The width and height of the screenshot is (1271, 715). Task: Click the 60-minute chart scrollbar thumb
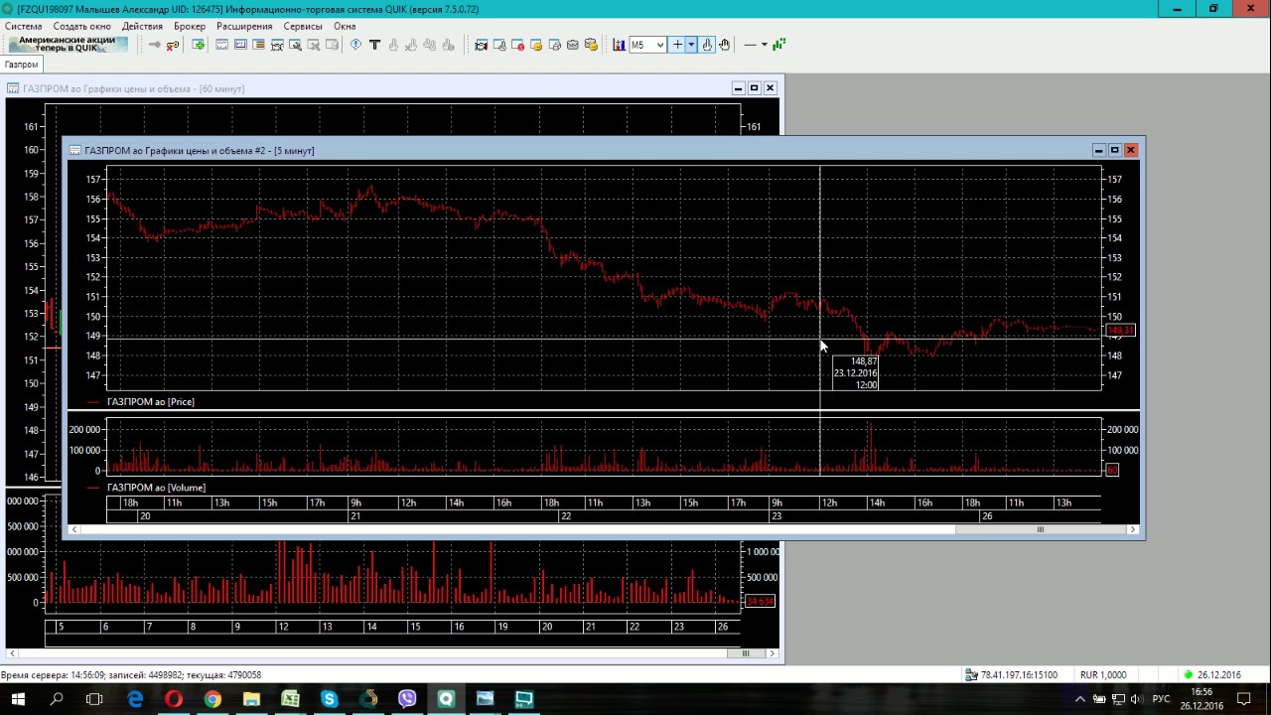[x=746, y=653]
